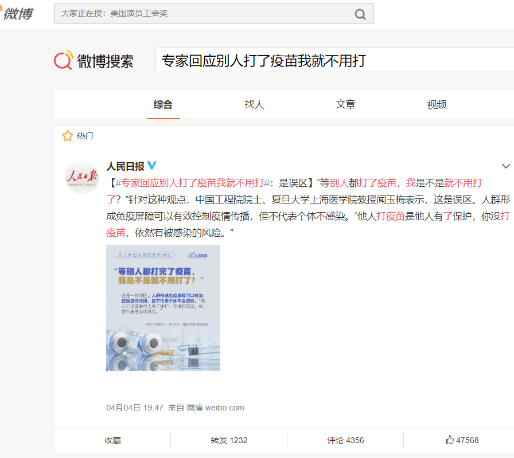This screenshot has height=458, width=514.
Task: Click the 微博搜索 logo icon
Action: (64, 60)
